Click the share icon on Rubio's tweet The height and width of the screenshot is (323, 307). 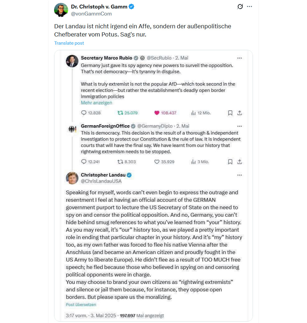click(x=239, y=113)
